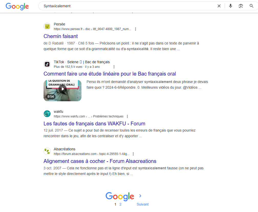
Task: Open the three-dot menu beside Persée result
Action: 136,29
